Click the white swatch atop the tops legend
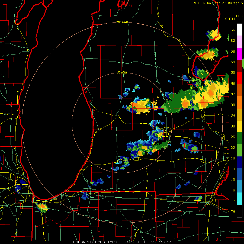 click(239, 30)
